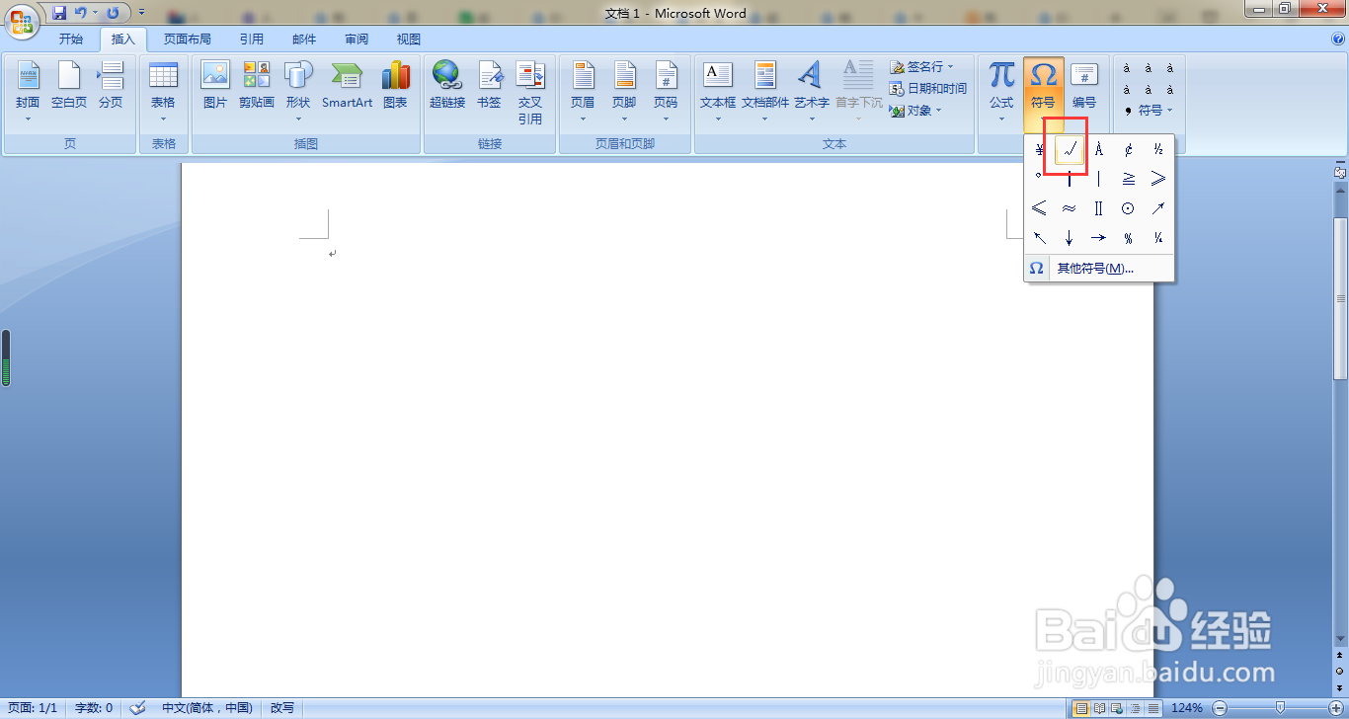Image resolution: width=1349 pixels, height=719 pixels.
Task: Open the 公式 equation button
Action: coord(1001,91)
